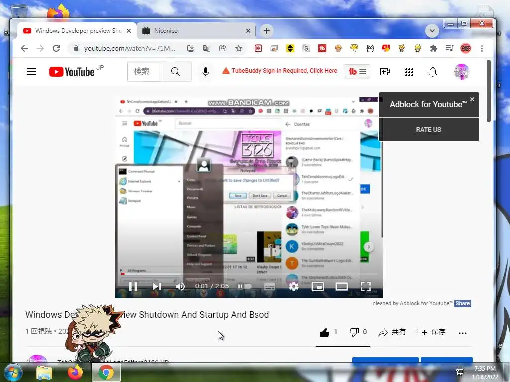This screenshot has height=382, width=510.
Task: Enter fullscreen mode
Action: click(x=365, y=286)
